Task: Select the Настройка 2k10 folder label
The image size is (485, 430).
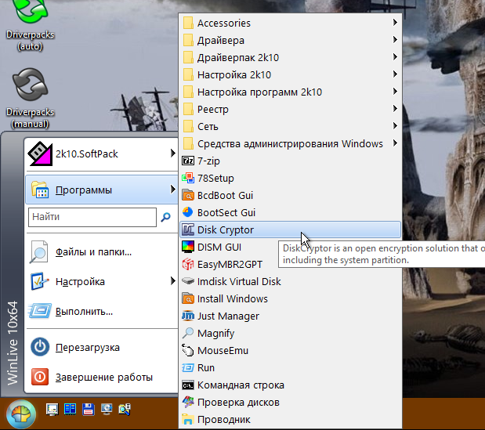Action: pos(234,75)
